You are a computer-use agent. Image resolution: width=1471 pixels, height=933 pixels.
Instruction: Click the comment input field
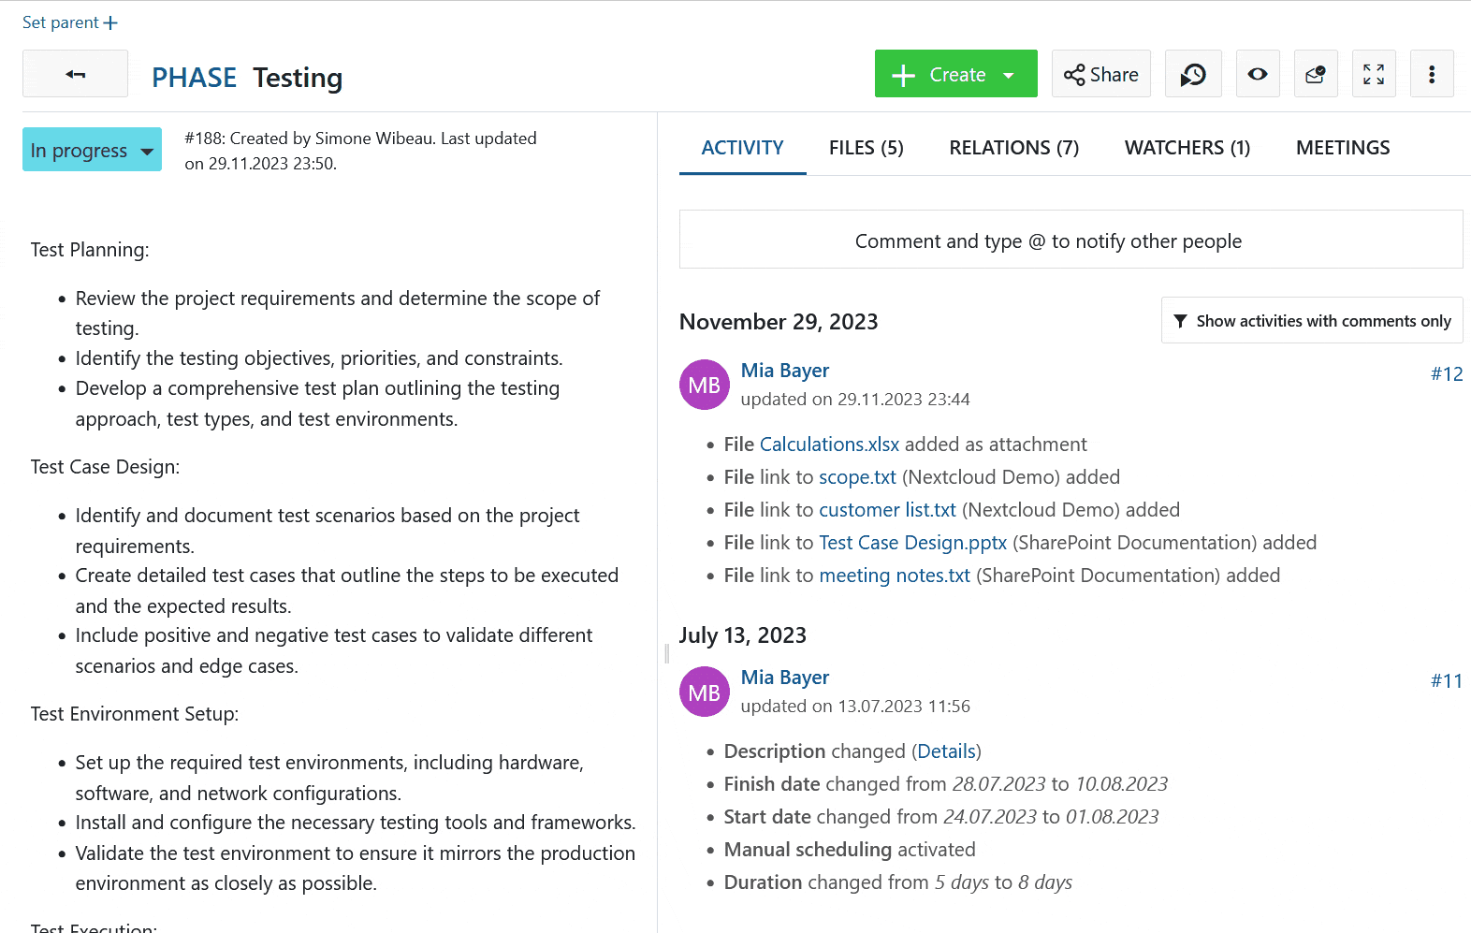(1070, 241)
